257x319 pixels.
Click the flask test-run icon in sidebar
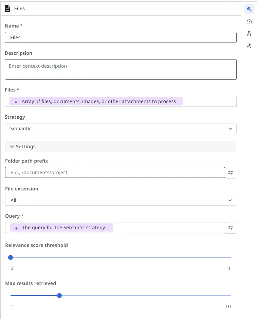click(x=249, y=33)
